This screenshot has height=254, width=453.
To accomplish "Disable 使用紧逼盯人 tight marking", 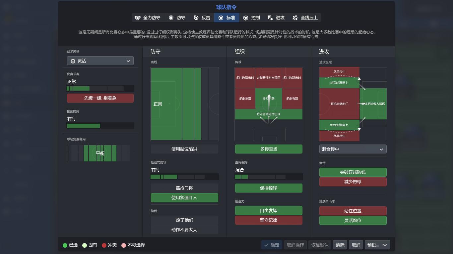I will coord(184,197).
